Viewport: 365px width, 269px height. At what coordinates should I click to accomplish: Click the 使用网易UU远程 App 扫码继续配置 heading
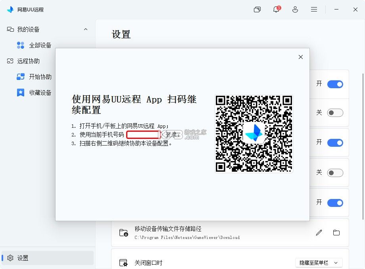point(134,104)
